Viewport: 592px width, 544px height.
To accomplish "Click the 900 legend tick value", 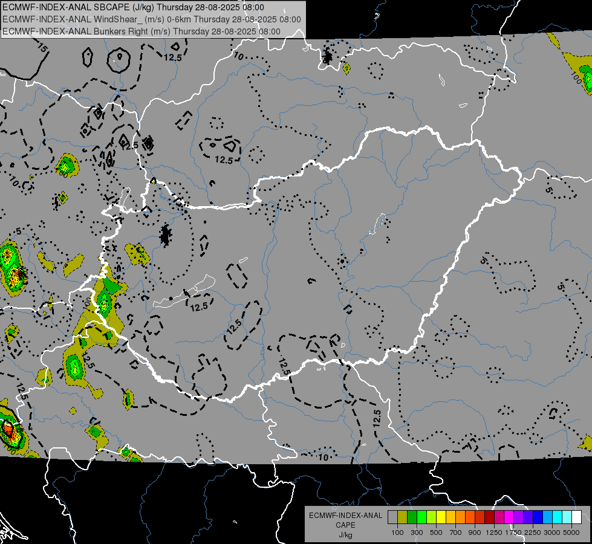I will point(475,533).
